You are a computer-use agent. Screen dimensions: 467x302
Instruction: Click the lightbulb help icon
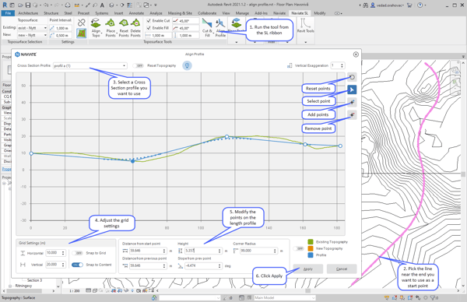click(187, 65)
